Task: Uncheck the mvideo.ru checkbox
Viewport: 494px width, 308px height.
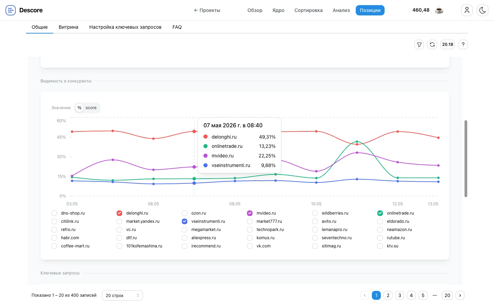Action: point(250,213)
